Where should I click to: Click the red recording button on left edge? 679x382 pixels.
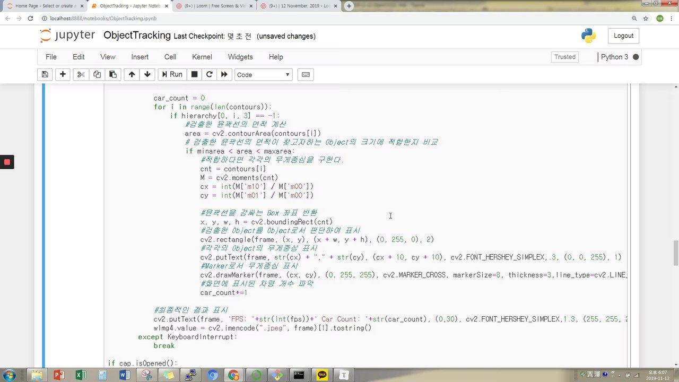pos(7,162)
